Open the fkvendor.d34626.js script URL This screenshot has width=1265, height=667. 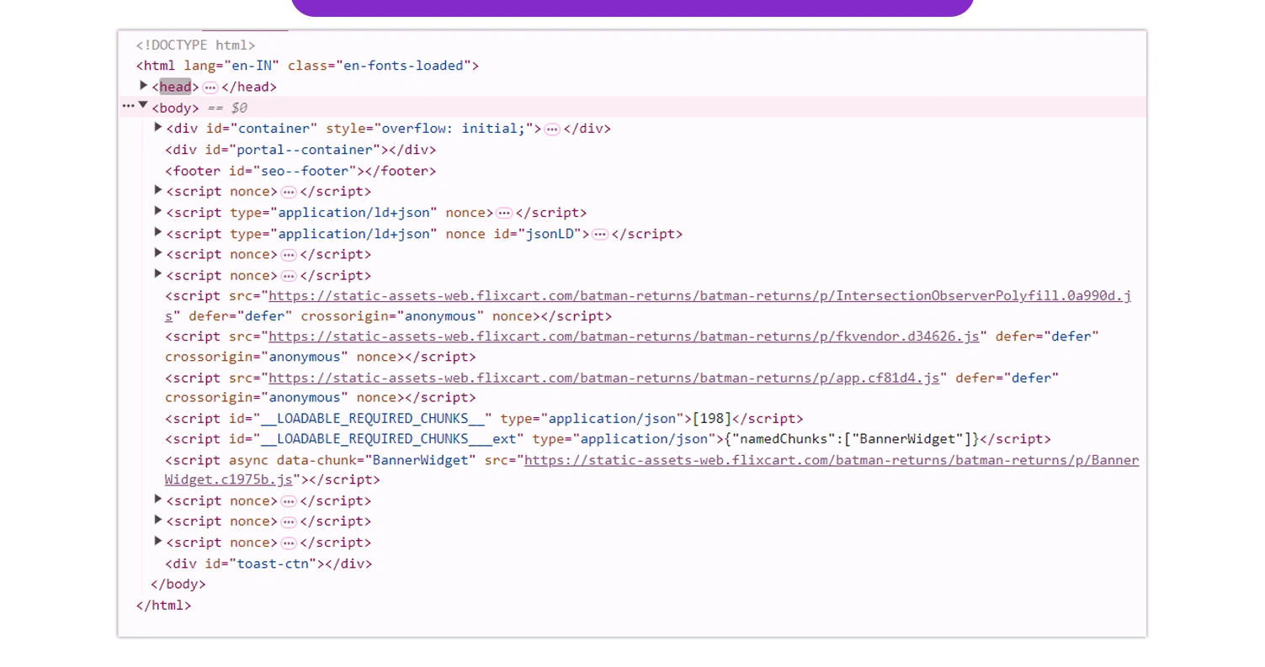click(623, 336)
